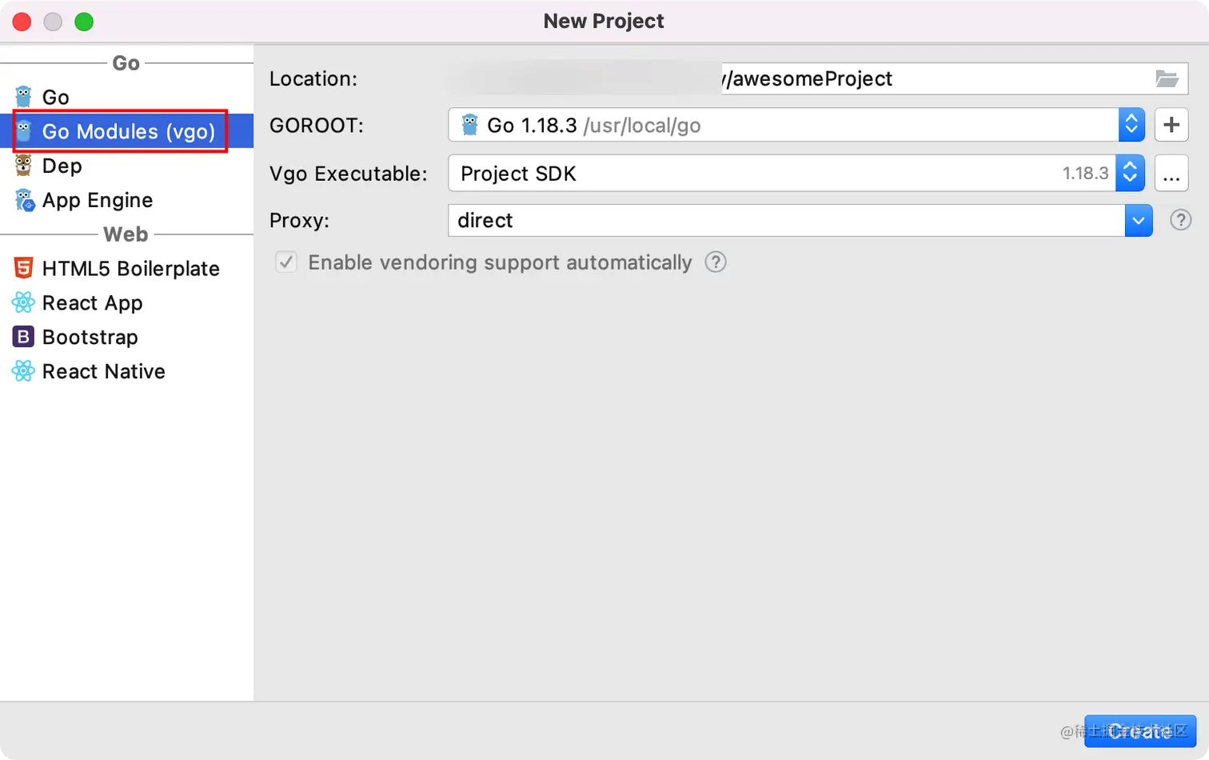This screenshot has height=760, width=1209.
Task: Click the plus button to add GOROOT SDK
Action: (x=1171, y=125)
